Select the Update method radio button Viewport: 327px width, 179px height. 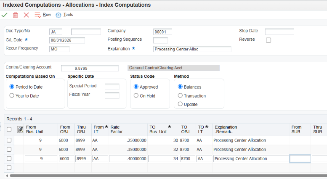click(180, 104)
